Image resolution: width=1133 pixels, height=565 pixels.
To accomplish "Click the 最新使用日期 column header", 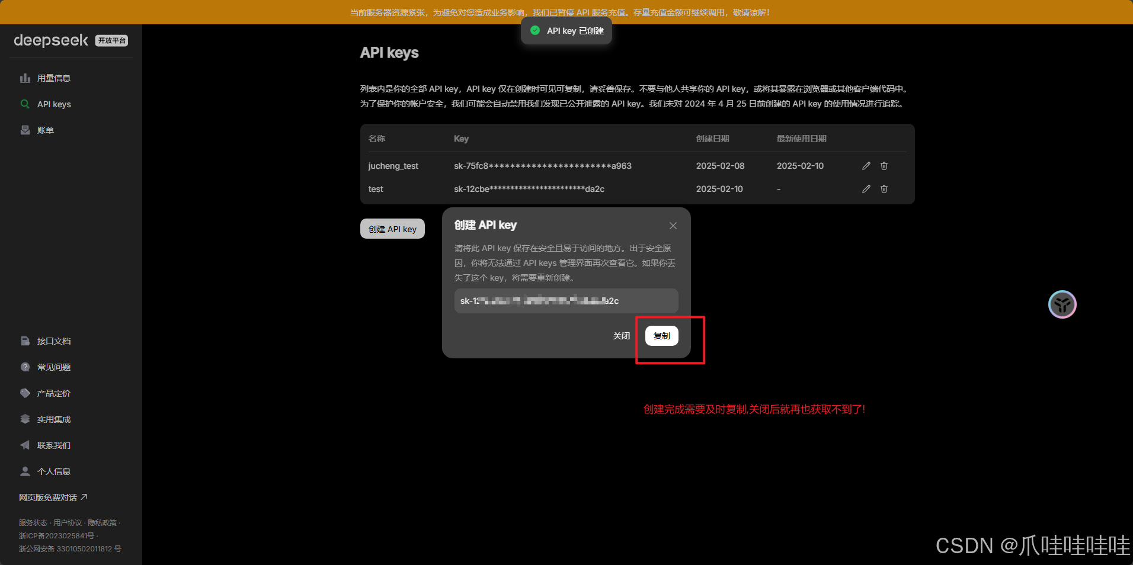I will click(x=801, y=139).
